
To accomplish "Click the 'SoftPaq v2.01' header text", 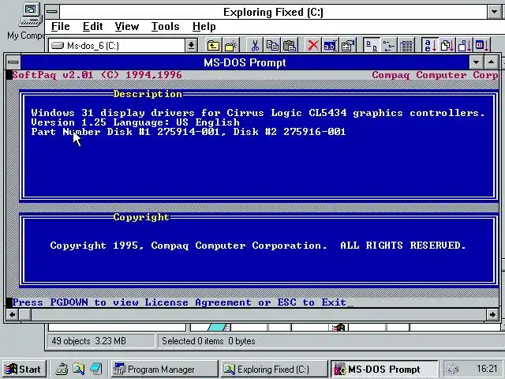I will [x=53, y=75].
